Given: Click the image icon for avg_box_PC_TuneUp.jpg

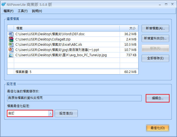Looking at the screenshot, I should [x=11, y=55].
